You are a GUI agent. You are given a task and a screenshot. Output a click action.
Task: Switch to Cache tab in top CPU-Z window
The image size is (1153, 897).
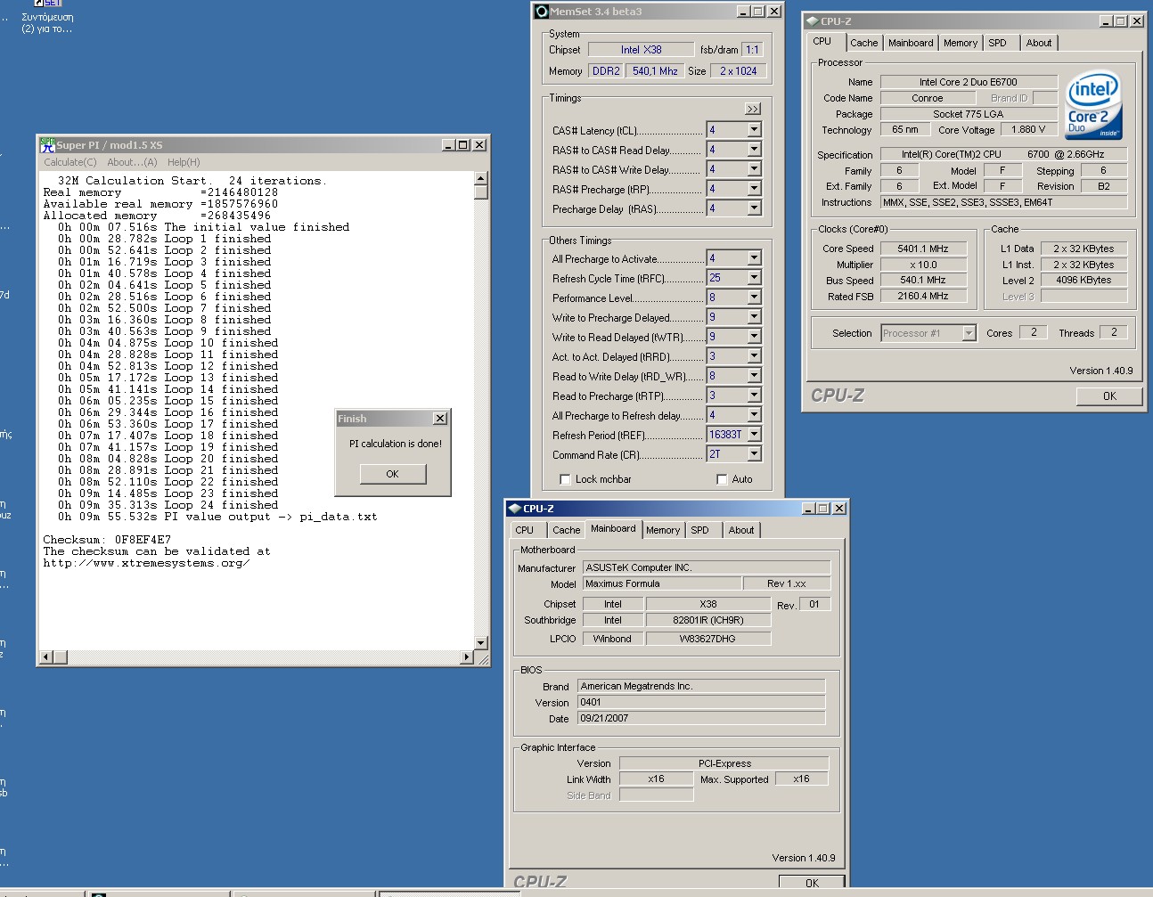863,43
